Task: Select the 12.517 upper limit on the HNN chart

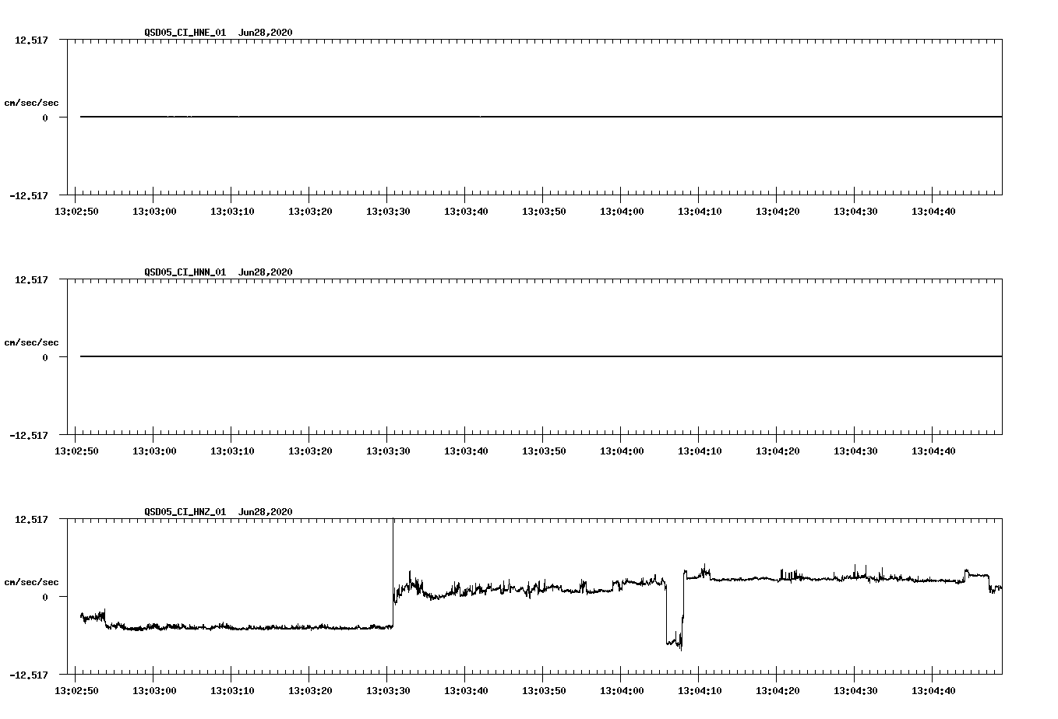Action: tap(31, 280)
